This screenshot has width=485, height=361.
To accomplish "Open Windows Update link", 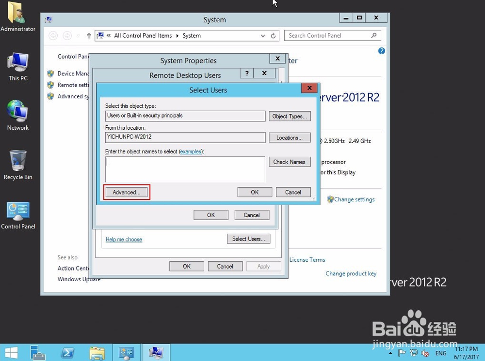I will tap(79, 279).
